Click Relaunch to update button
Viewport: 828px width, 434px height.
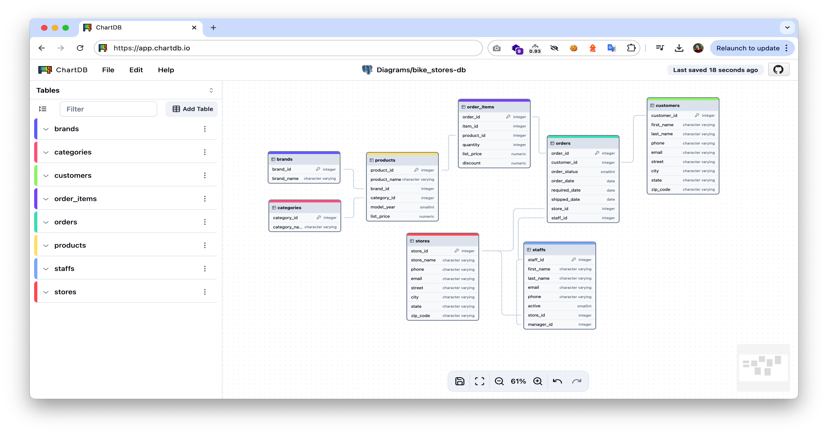pyautogui.click(x=748, y=48)
